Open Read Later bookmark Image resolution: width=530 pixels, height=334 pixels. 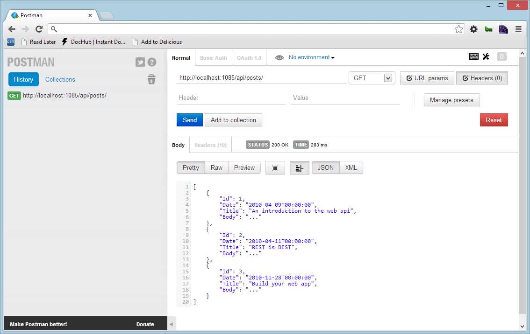38,42
